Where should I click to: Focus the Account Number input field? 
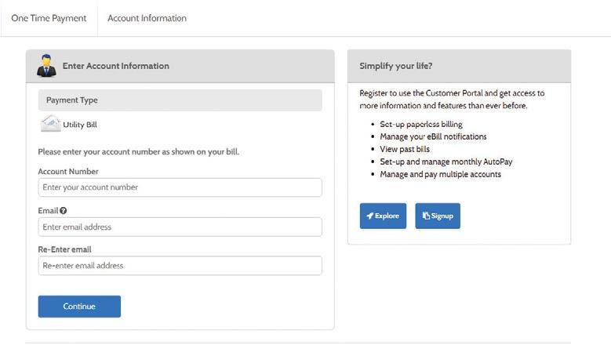[180, 187]
